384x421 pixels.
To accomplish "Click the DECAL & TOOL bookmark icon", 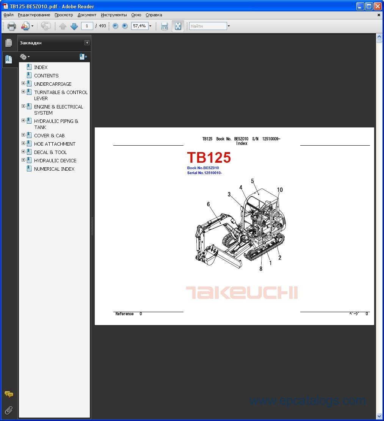I will pos(29,152).
